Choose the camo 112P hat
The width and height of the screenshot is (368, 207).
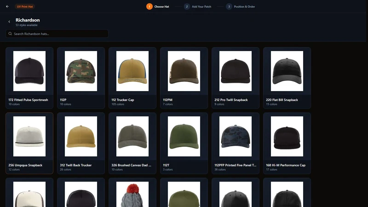(x=81, y=78)
